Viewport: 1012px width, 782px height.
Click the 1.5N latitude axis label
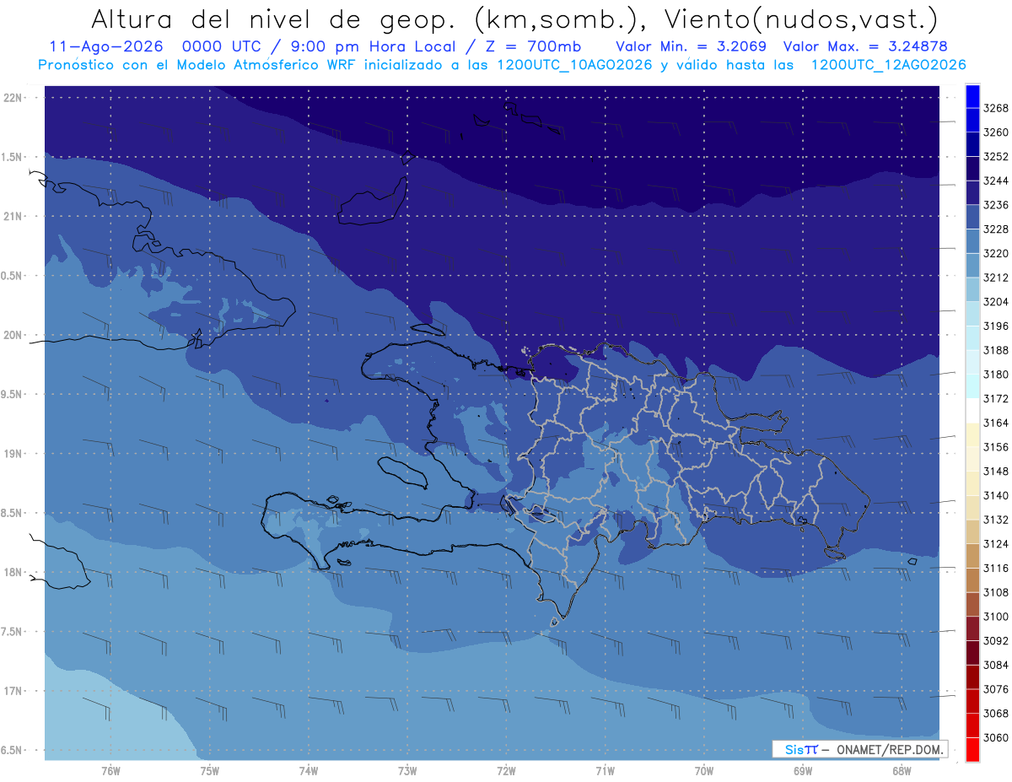[12, 157]
